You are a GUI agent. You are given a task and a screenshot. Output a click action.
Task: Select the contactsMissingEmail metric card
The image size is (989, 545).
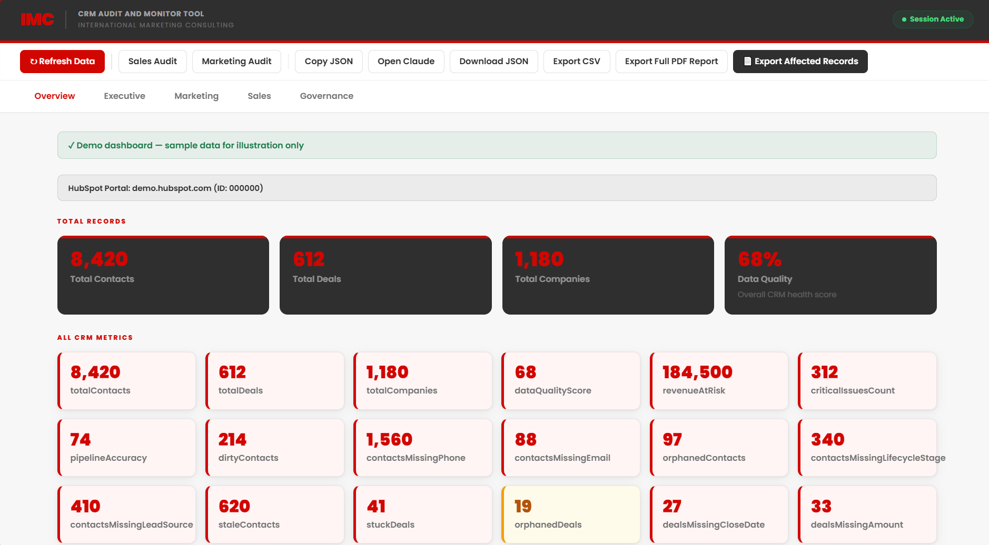571,448
